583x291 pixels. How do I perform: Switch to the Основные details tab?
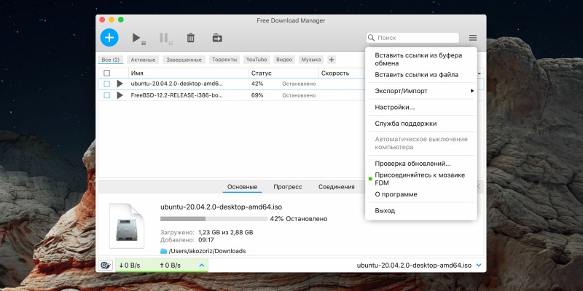tap(243, 187)
